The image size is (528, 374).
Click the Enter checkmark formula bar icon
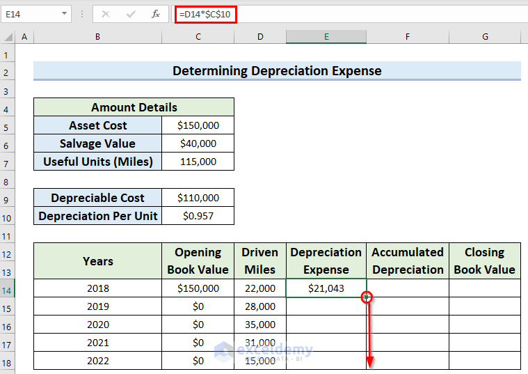coord(131,14)
